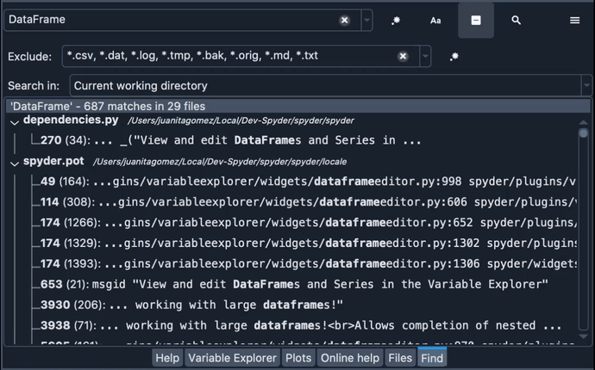595x370 pixels.
Task: Toggle regular expression for search text
Action: 396,20
